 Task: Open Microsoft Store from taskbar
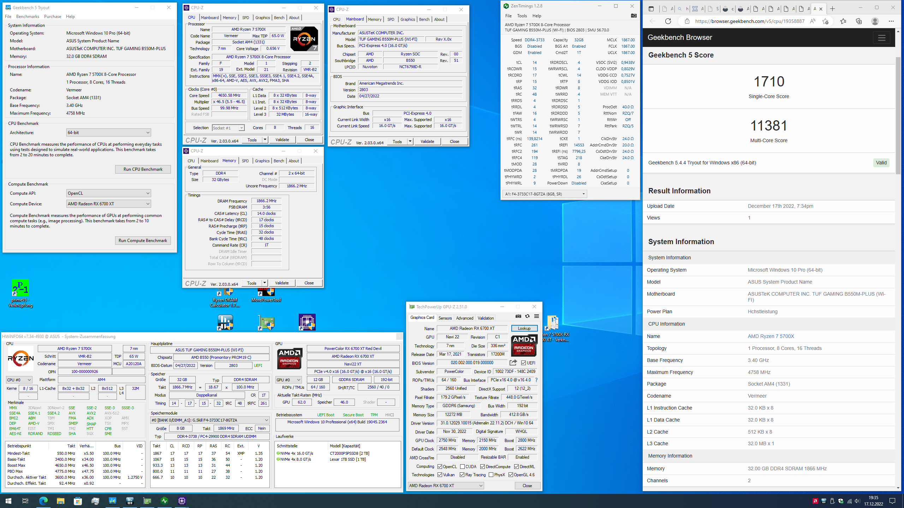click(x=78, y=501)
